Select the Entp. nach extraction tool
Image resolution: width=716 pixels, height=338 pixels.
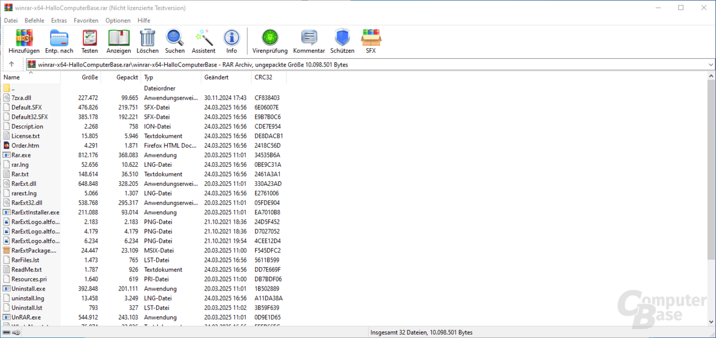59,40
